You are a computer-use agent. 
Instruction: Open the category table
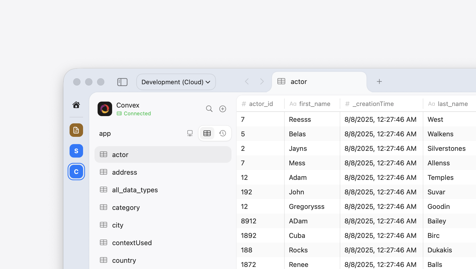point(163,208)
